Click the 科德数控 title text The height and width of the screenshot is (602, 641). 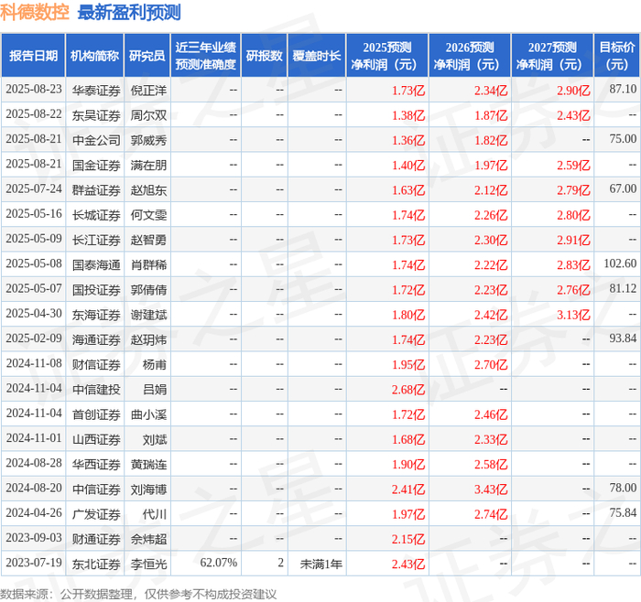[x=35, y=12]
